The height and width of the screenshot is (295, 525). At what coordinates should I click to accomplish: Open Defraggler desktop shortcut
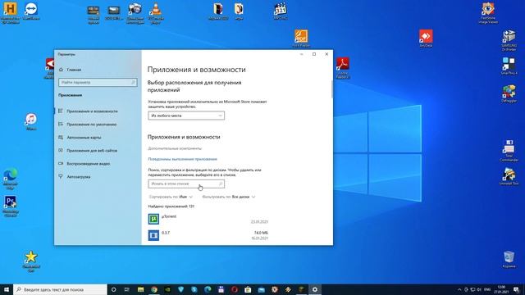click(x=509, y=93)
